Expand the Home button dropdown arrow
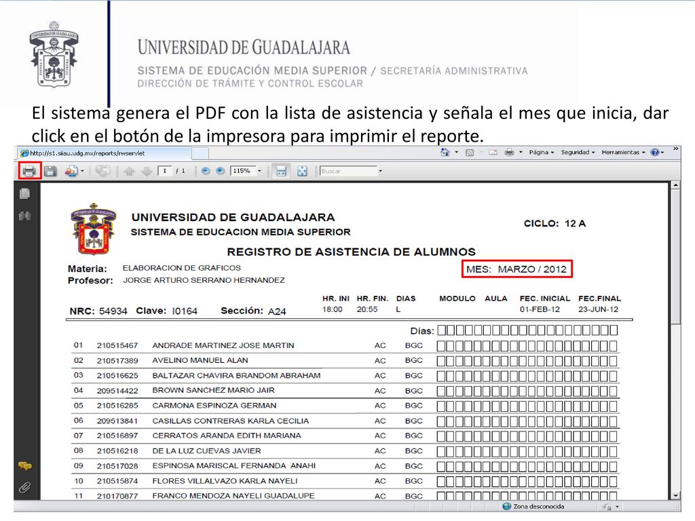695x521 pixels. [457, 153]
